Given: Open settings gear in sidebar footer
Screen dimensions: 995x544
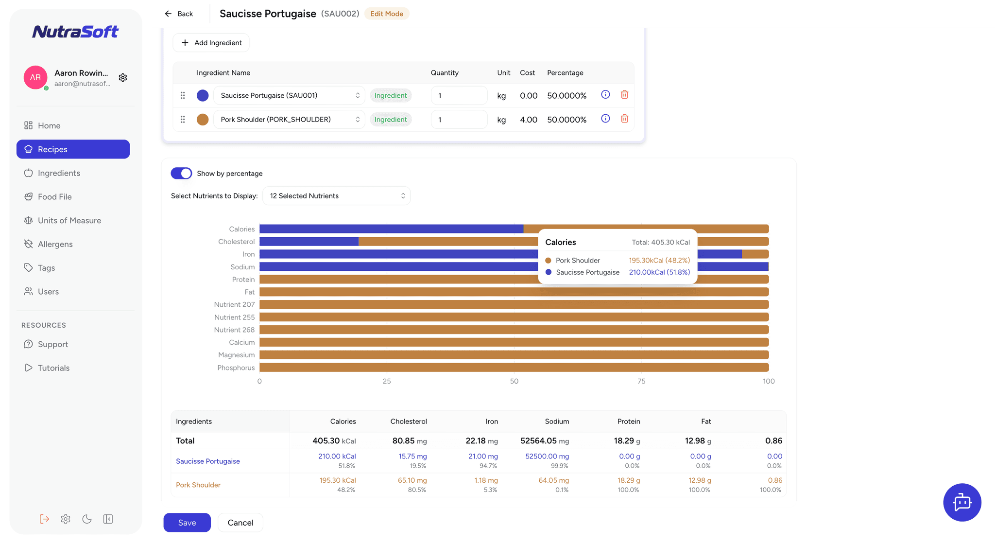Looking at the screenshot, I should coord(66,519).
